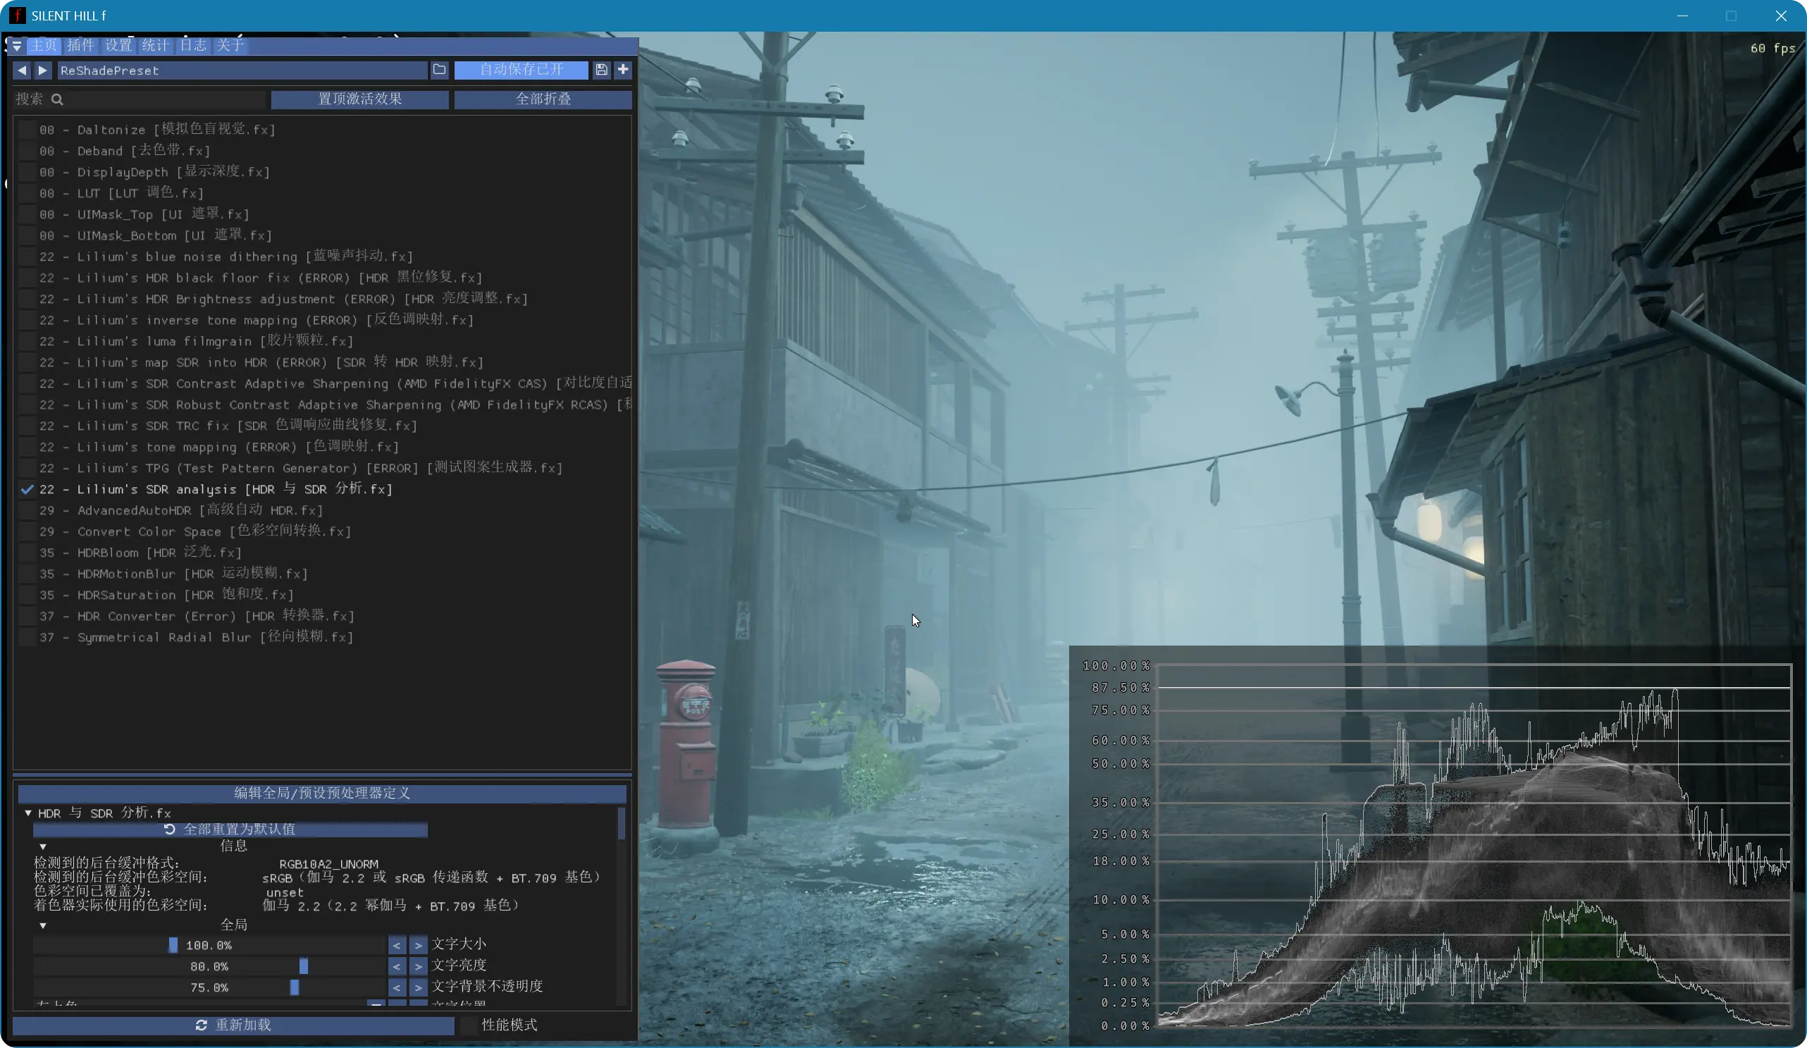Enable the DisplayDepth effect checkbox
This screenshot has height=1048, width=1807.
[x=27, y=172]
